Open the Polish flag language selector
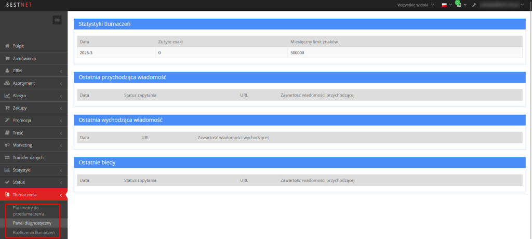 click(x=444, y=5)
